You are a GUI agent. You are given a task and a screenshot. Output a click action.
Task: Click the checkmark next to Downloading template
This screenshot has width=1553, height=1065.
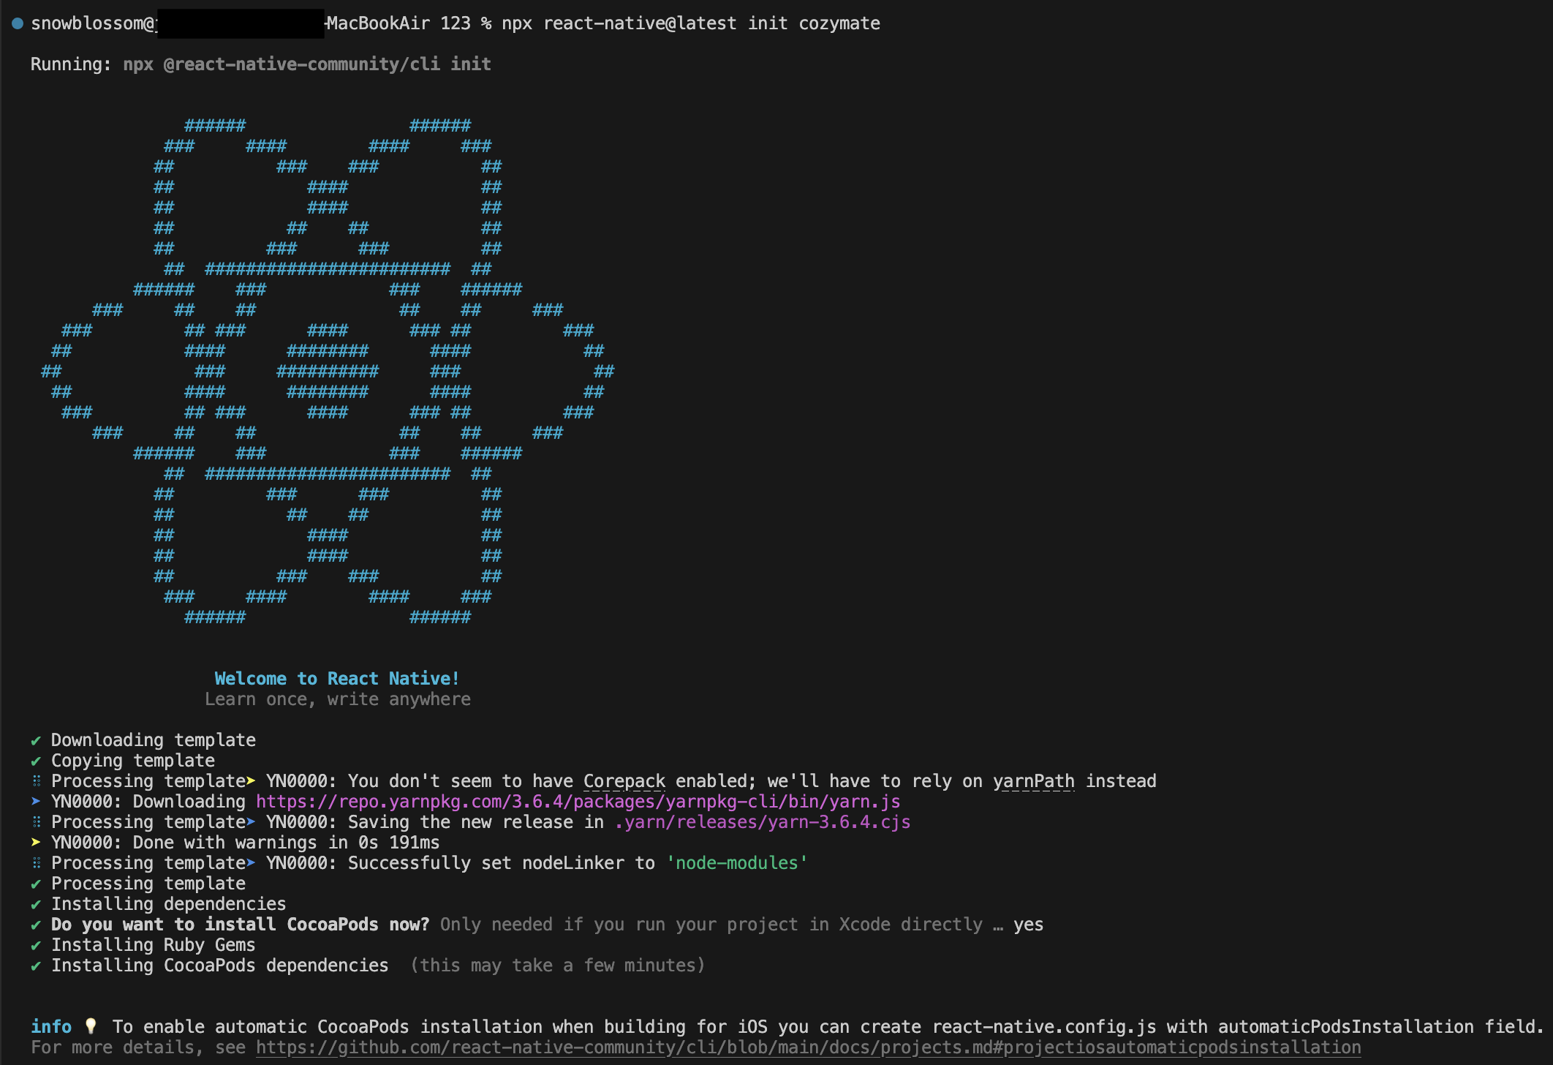point(36,740)
